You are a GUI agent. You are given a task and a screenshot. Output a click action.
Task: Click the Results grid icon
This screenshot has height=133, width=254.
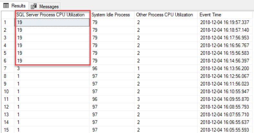tap(6, 6)
